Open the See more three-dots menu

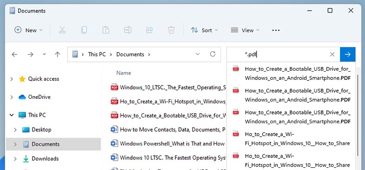(x=276, y=30)
